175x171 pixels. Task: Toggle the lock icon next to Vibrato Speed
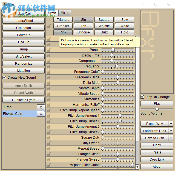click(x=49, y=94)
